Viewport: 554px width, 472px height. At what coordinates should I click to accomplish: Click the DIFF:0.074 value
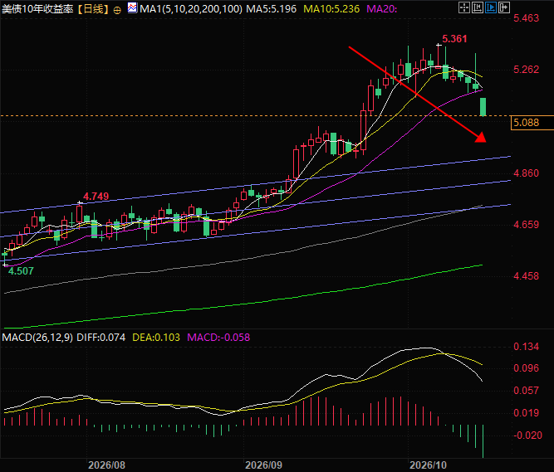(x=101, y=338)
